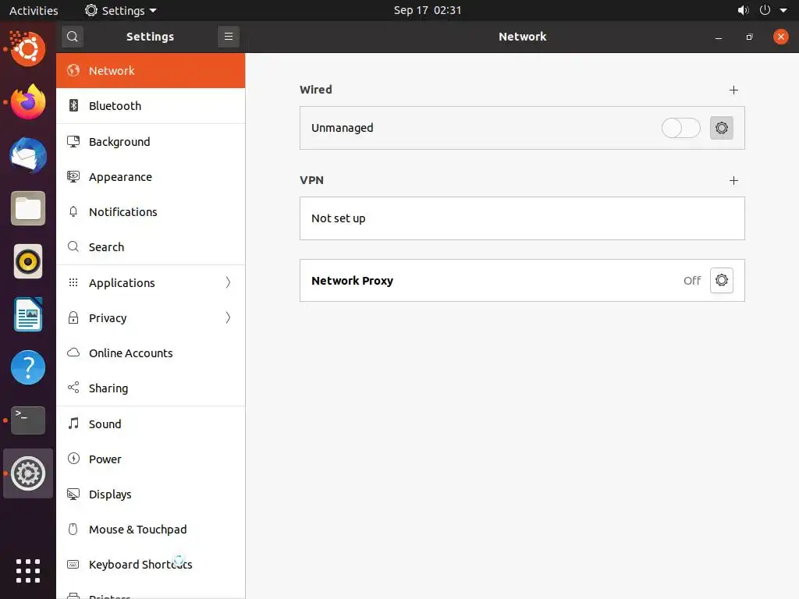Click the Bluetooth icon in sidebar
799x599 pixels.
click(x=73, y=105)
